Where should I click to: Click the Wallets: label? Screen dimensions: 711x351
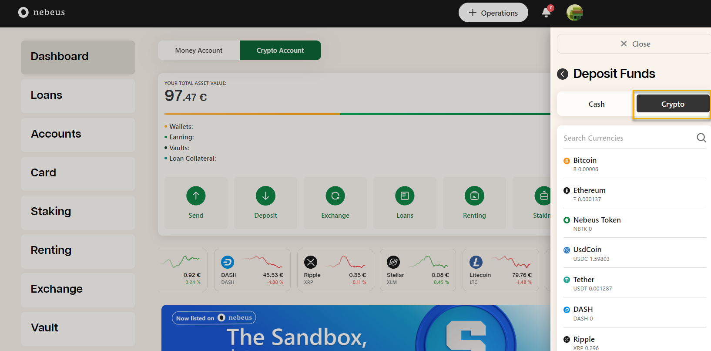181,127
